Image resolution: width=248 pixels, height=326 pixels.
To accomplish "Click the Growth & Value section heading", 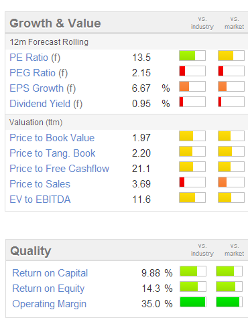I will tap(55, 23).
